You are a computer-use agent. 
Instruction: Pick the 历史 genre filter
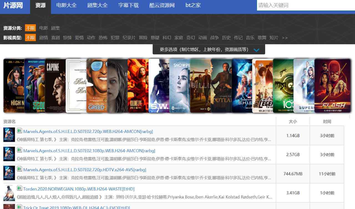click(226, 37)
